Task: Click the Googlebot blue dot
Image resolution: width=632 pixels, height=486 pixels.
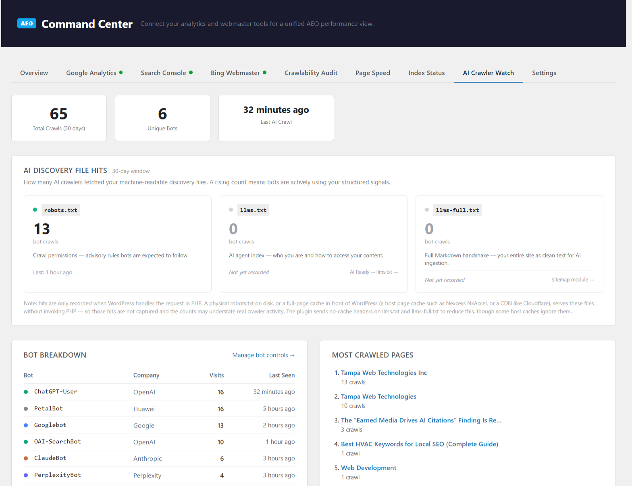Action: tap(26, 425)
